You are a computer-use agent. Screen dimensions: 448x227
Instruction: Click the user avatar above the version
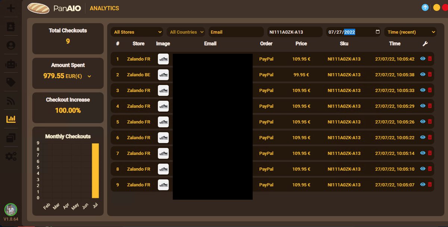(x=11, y=209)
